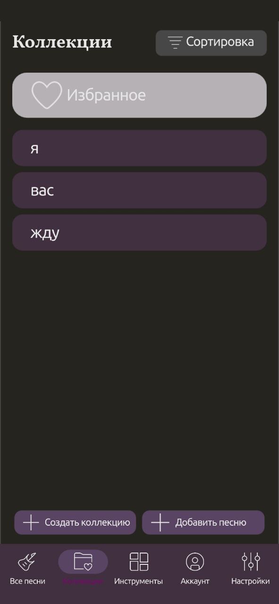Click the plus icon beside Создать коллекцию
The height and width of the screenshot is (604, 279).
tap(31, 522)
